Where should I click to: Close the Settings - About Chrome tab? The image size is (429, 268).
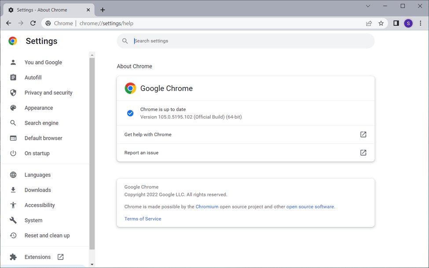[88, 10]
